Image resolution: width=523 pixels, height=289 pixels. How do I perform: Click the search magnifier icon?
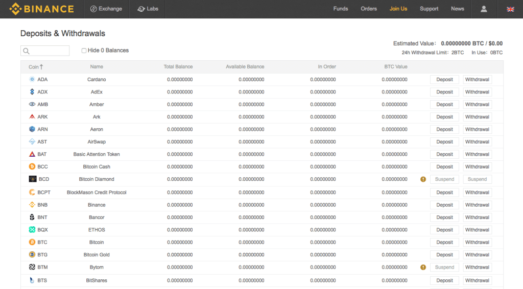(27, 51)
